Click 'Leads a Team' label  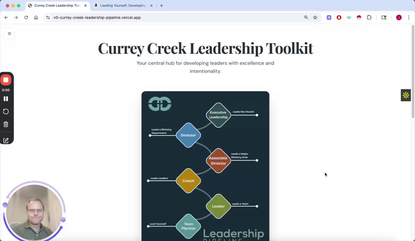[x=240, y=204]
